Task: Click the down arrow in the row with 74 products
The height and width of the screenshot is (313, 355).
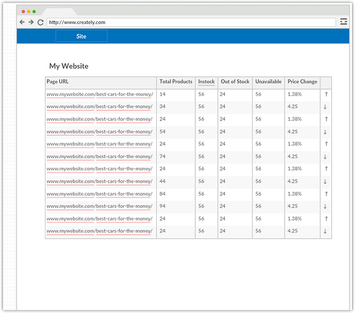Action: pyautogui.click(x=325, y=156)
